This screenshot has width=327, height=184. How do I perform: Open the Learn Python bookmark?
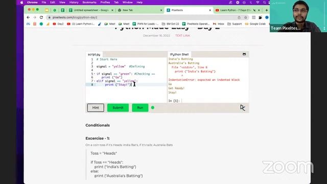click(81, 24)
